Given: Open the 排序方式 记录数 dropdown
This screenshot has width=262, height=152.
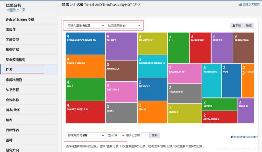Looking at the screenshot, I should 86,136.
